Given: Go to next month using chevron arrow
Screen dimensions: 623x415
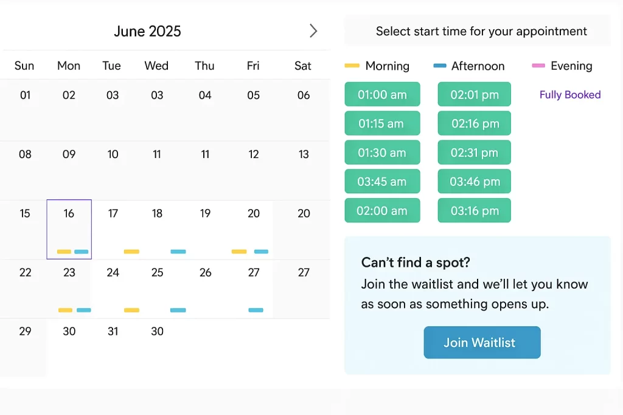Looking at the screenshot, I should click(313, 31).
